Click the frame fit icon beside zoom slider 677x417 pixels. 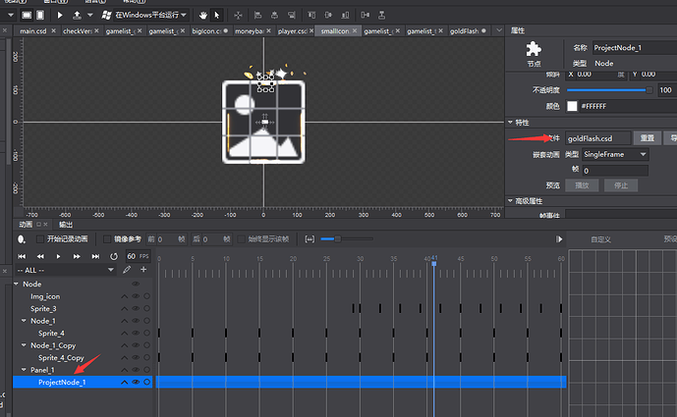pyautogui.click(x=310, y=238)
